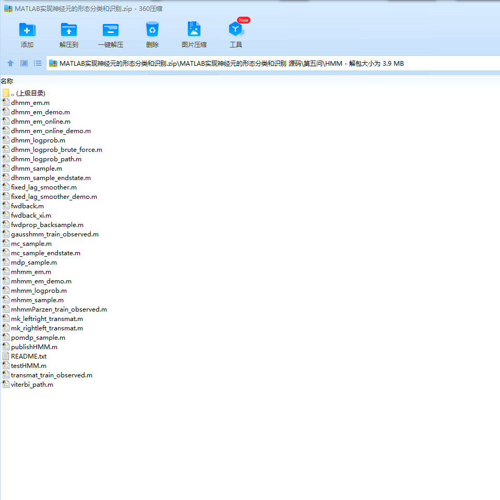The image size is (500, 500).
Task: Click the 添加 (Add) toolbar icon
Action: point(27,30)
